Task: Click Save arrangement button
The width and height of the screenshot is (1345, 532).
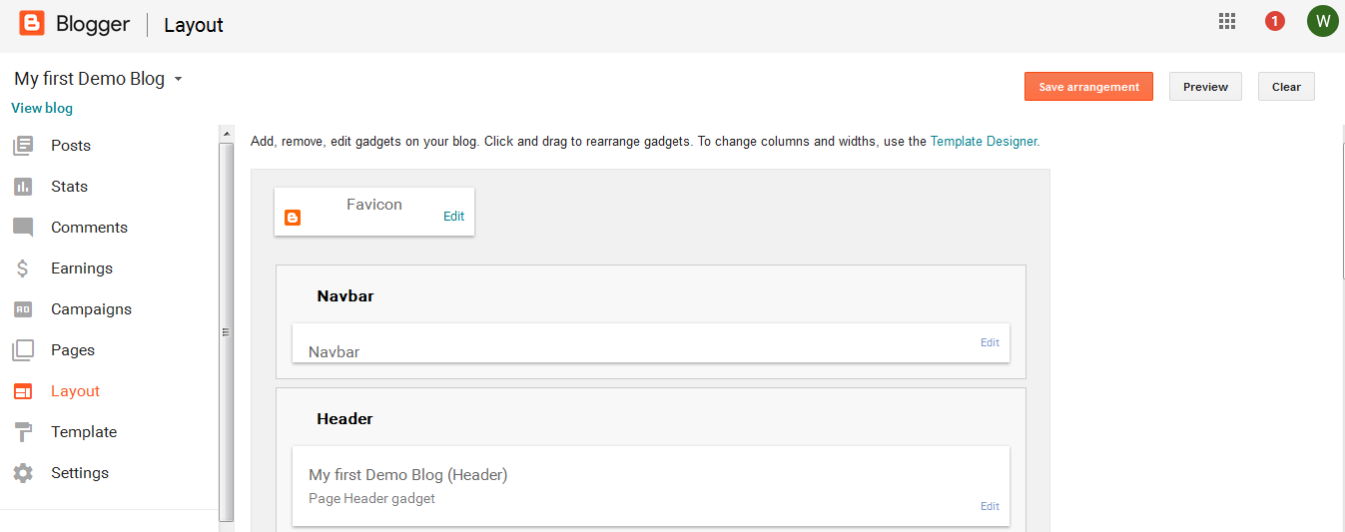Action: point(1088,87)
